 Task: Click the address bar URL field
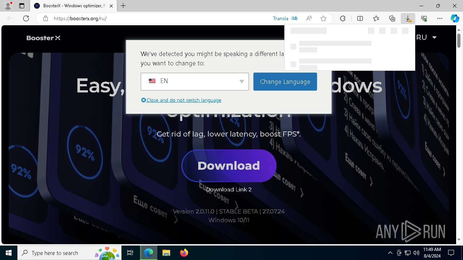coord(159,18)
